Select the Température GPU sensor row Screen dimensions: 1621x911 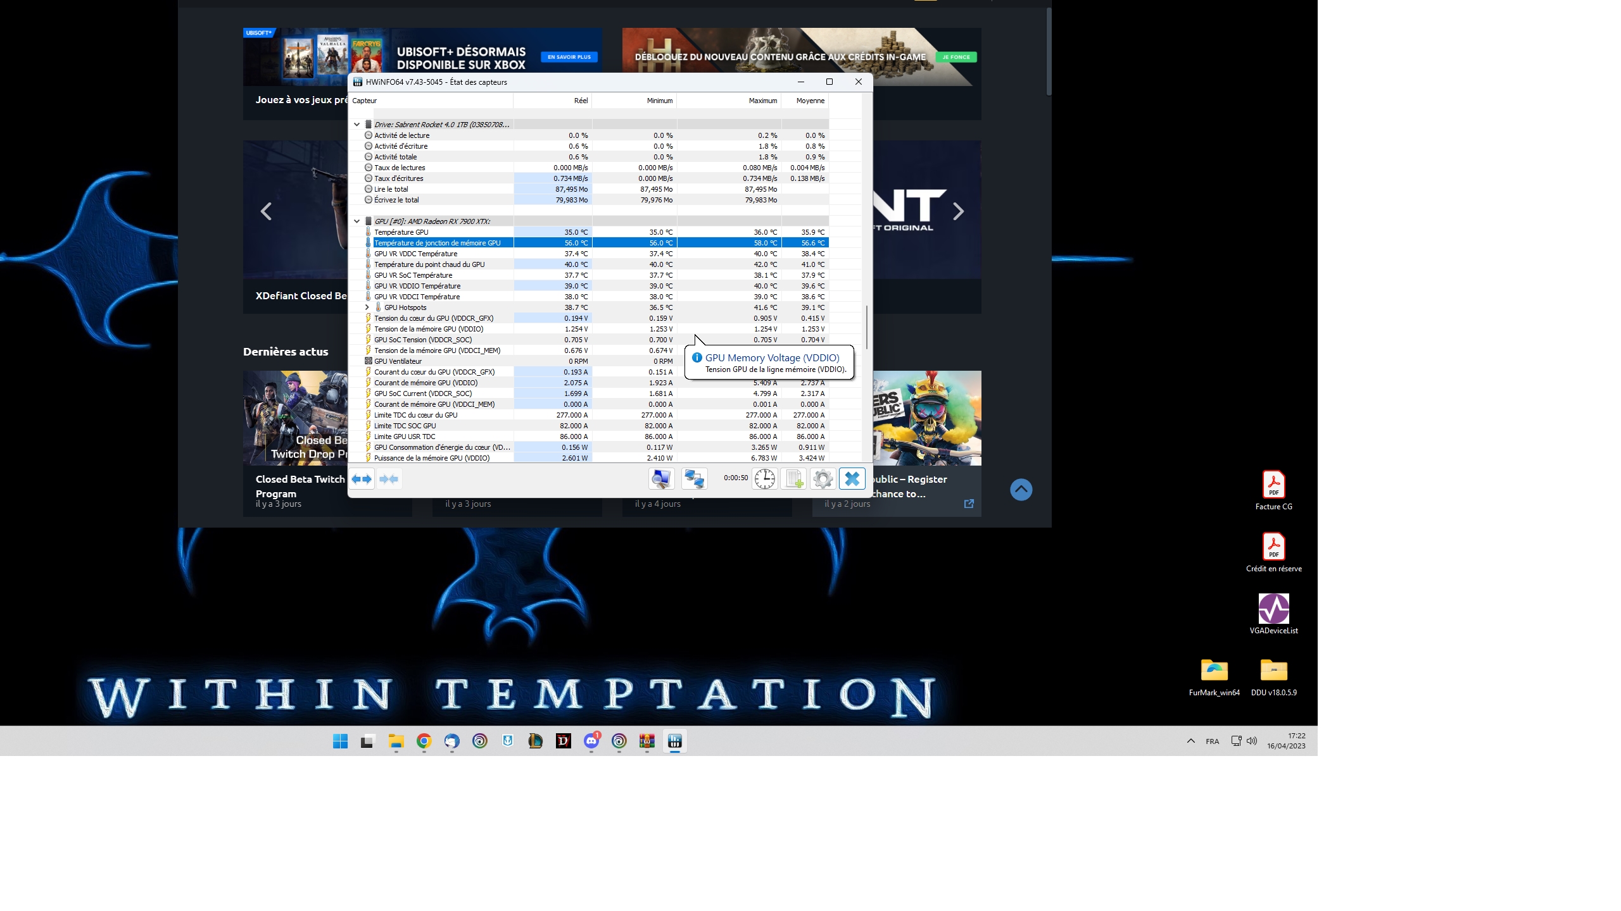point(401,232)
